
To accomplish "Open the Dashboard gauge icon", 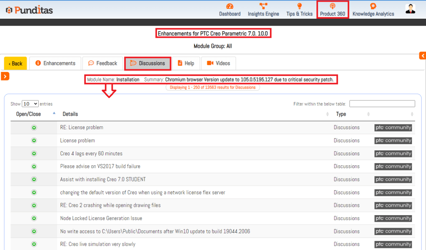I will coord(229,6).
